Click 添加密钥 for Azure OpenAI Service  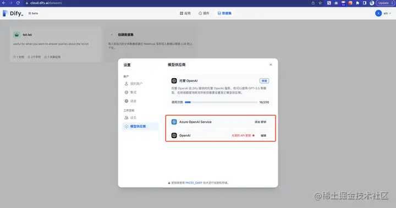click(x=260, y=122)
